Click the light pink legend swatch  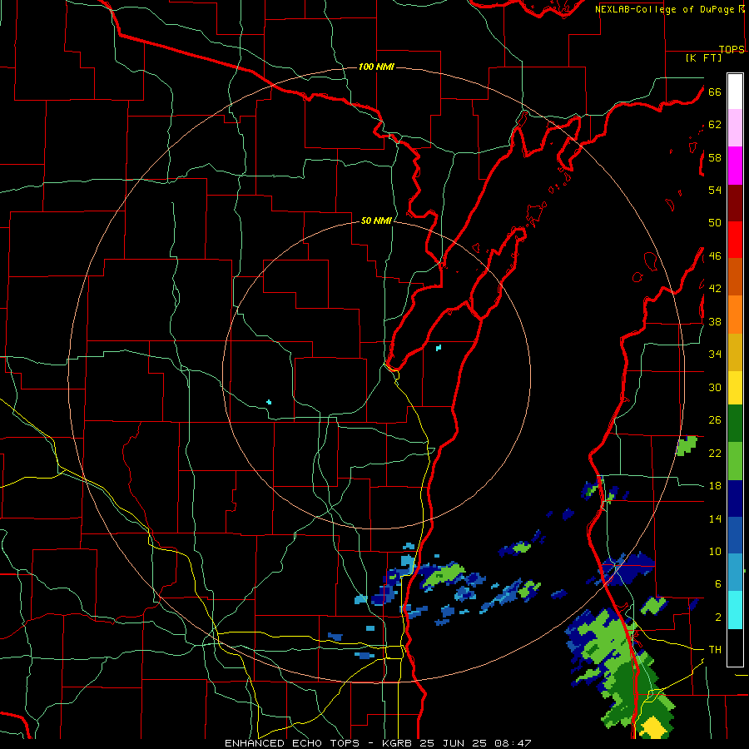(x=735, y=128)
